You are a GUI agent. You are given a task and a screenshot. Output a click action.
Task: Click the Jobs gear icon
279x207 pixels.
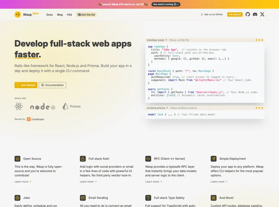[17, 198]
